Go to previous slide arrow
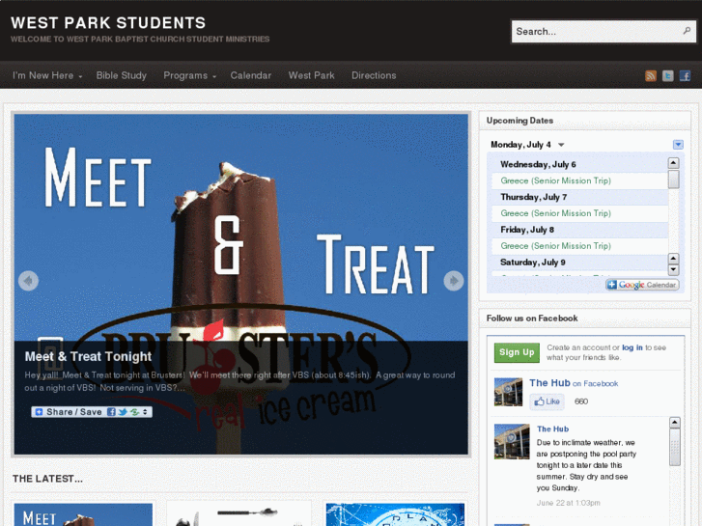Image resolution: width=702 pixels, height=526 pixels. click(28, 281)
